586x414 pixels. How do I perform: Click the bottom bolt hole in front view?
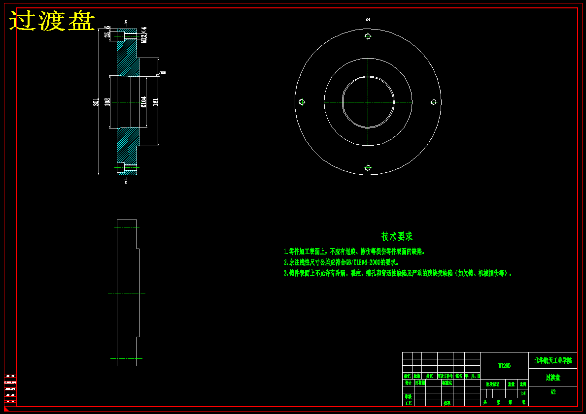pyautogui.click(x=368, y=167)
